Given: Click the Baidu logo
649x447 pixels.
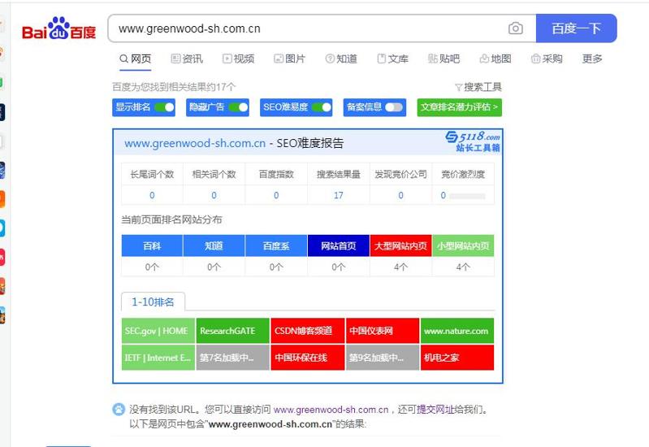Looking at the screenshot, I should [x=58, y=28].
